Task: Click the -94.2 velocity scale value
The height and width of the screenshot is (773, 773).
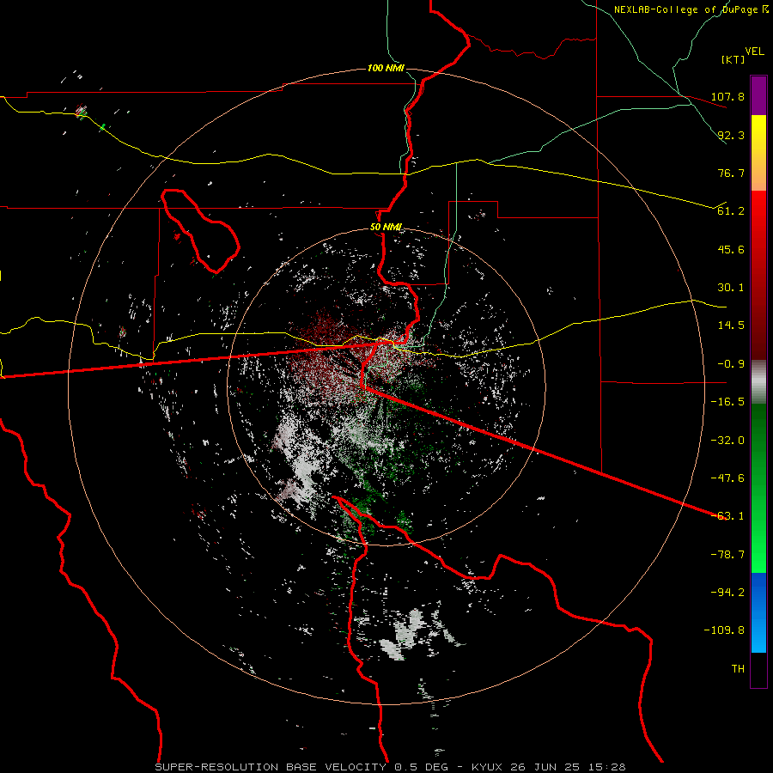Action: click(x=727, y=593)
